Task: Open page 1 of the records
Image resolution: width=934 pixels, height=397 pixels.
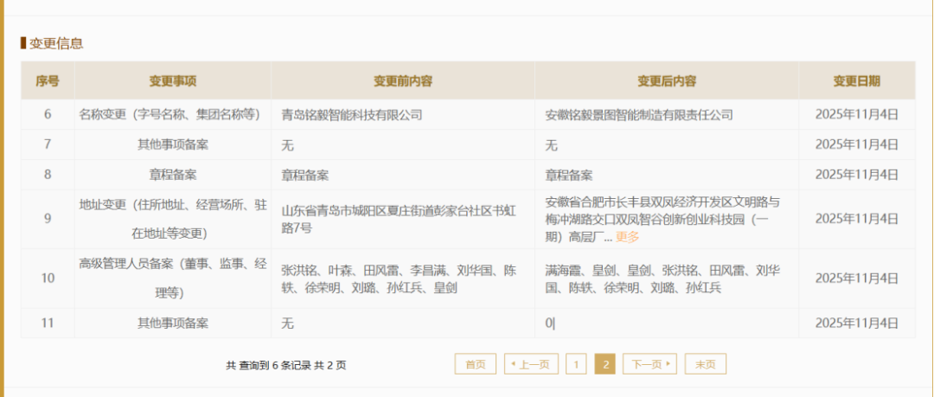Action: [x=576, y=364]
